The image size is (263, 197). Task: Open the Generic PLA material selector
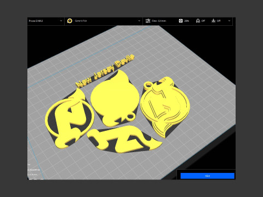(104, 21)
